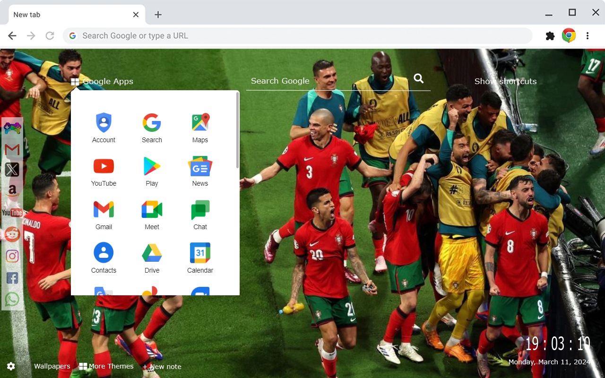Click the Search Google field

tap(328, 81)
